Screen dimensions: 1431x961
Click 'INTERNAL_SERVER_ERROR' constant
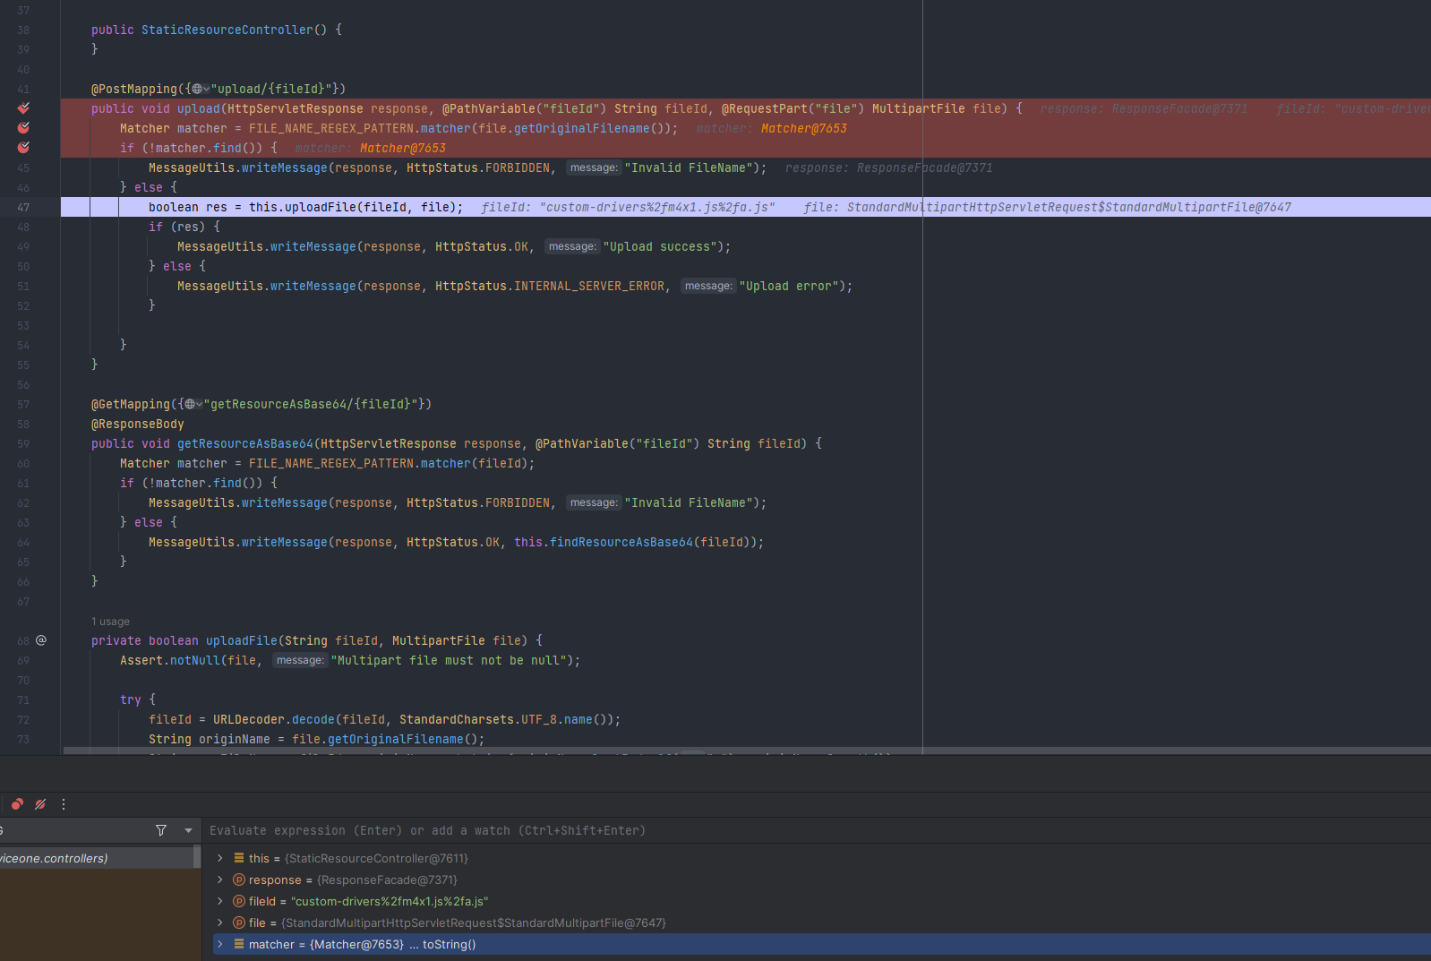(x=589, y=286)
